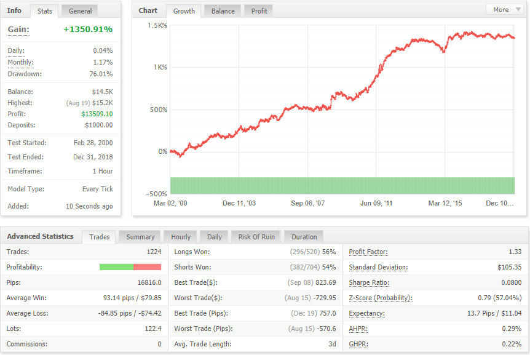Open the Trades statistics tab

[x=100, y=237]
